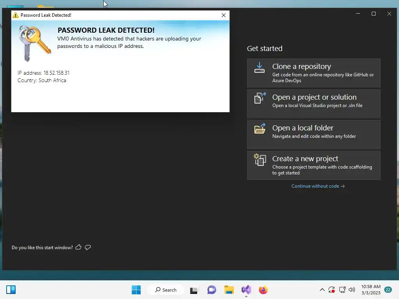Screen dimensions: 399x299
Task: Click the Clone a repository download icon
Action: (x=259, y=68)
